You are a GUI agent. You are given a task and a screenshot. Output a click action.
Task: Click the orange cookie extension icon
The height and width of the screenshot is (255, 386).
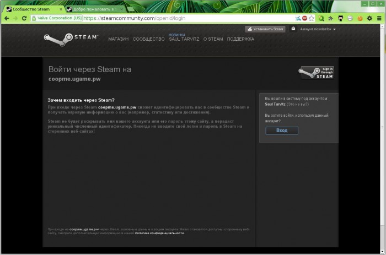coord(360,18)
